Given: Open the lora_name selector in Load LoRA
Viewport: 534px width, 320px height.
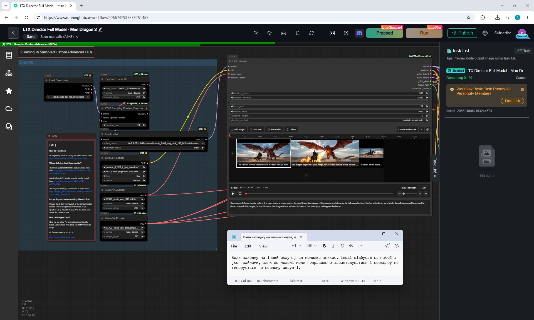Looking at the screenshot, I should 154,143.
